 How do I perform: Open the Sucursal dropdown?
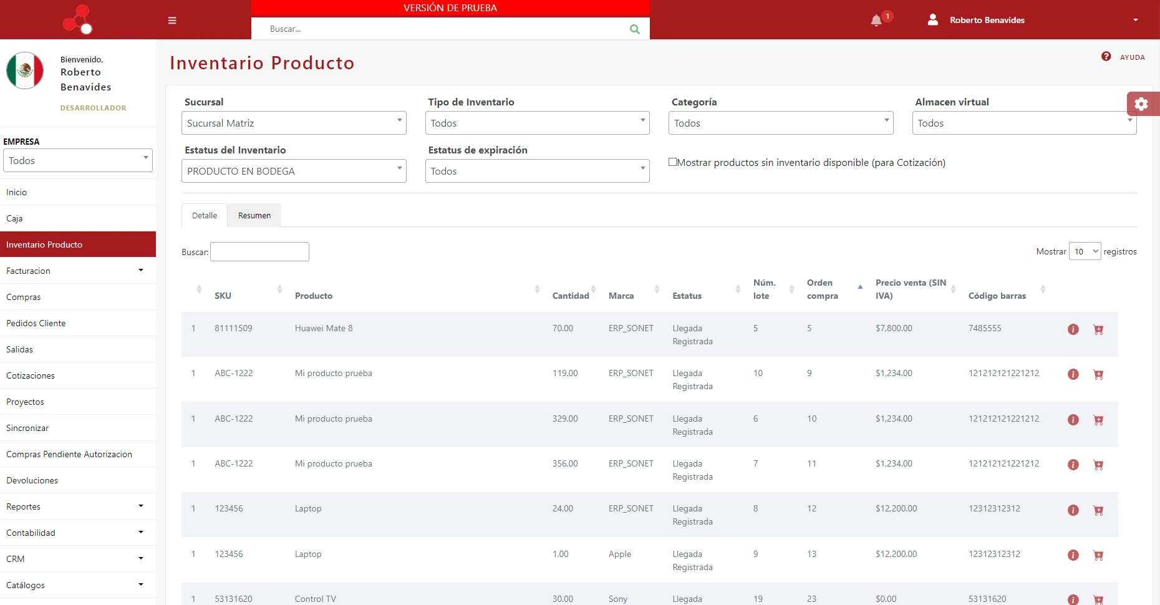click(294, 123)
